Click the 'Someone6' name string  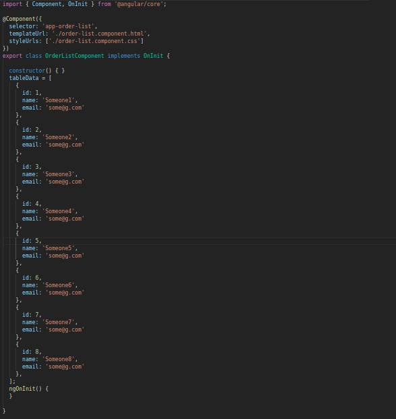(x=59, y=285)
